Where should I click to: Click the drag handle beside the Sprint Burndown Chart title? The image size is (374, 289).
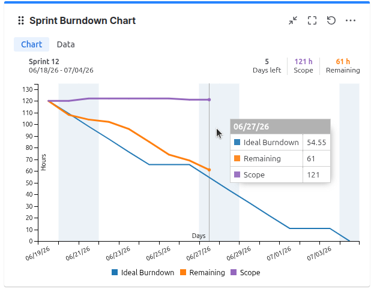pyautogui.click(x=21, y=20)
